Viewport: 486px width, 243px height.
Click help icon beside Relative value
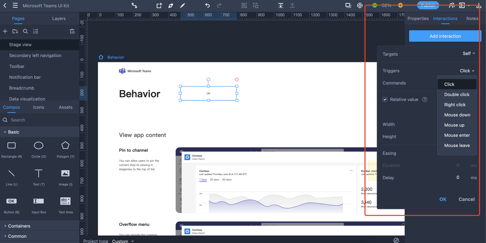pos(425,99)
